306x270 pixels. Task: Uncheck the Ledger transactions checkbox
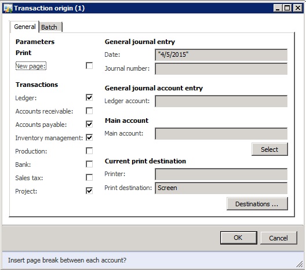pos(89,97)
